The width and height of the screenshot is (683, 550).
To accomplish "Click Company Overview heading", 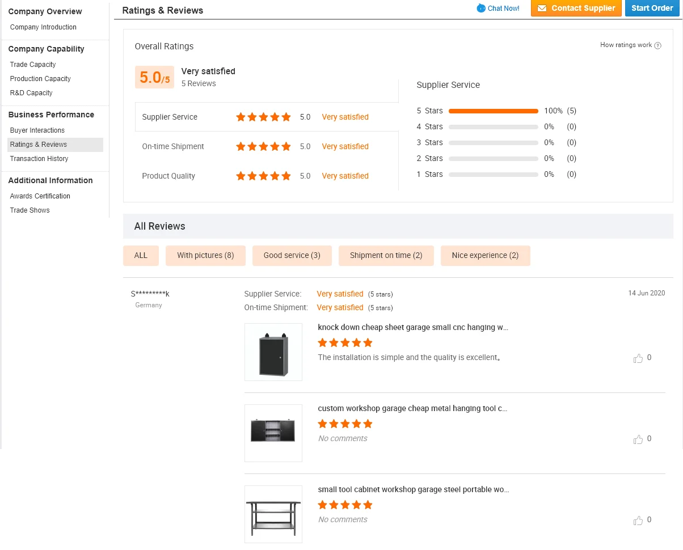I will 45,11.
